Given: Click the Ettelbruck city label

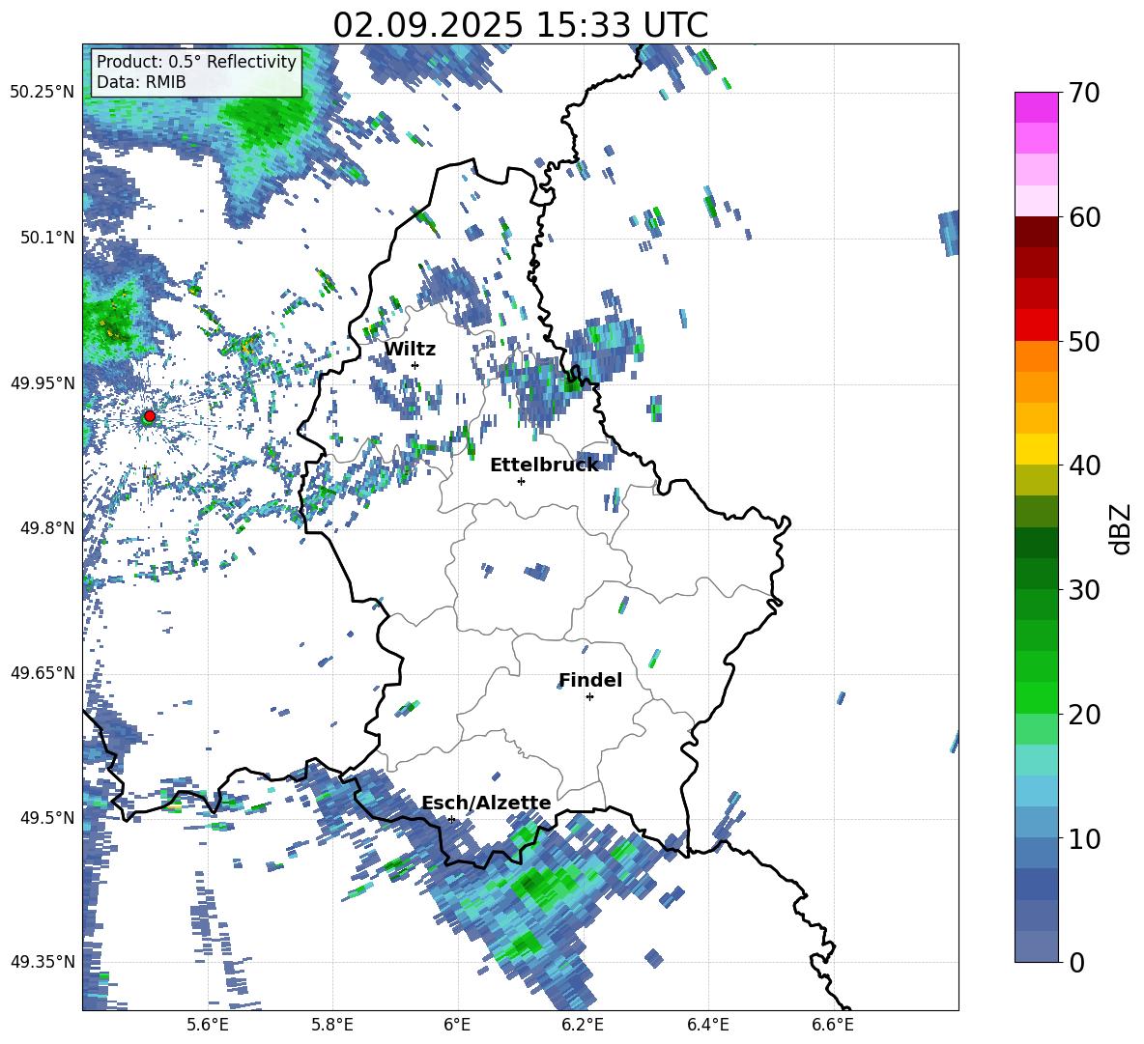Looking at the screenshot, I should pyautogui.click(x=544, y=466).
